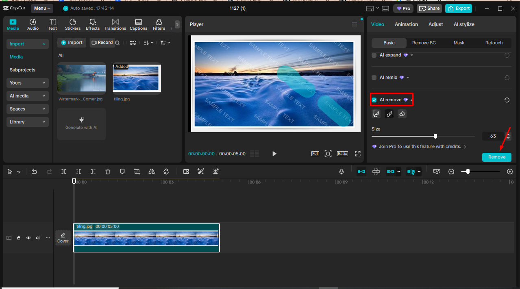This screenshot has width=520, height=289.
Task: Select the Effects panel icon
Action: pyautogui.click(x=93, y=24)
